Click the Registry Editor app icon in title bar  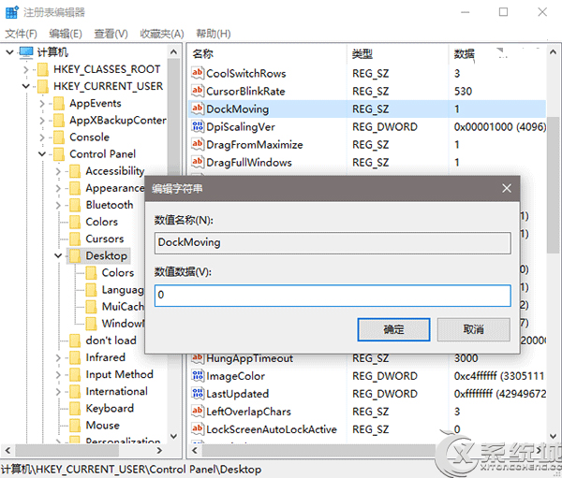click(12, 12)
